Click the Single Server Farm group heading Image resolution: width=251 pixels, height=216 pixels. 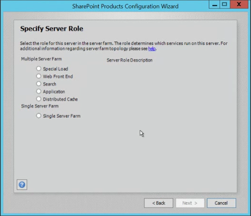(40, 106)
